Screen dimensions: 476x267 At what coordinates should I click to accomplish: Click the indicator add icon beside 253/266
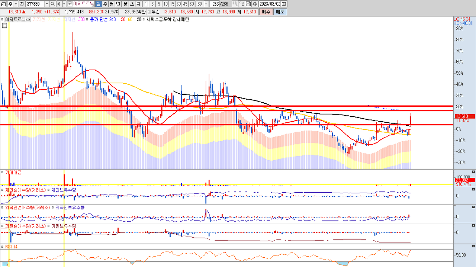(235, 4)
